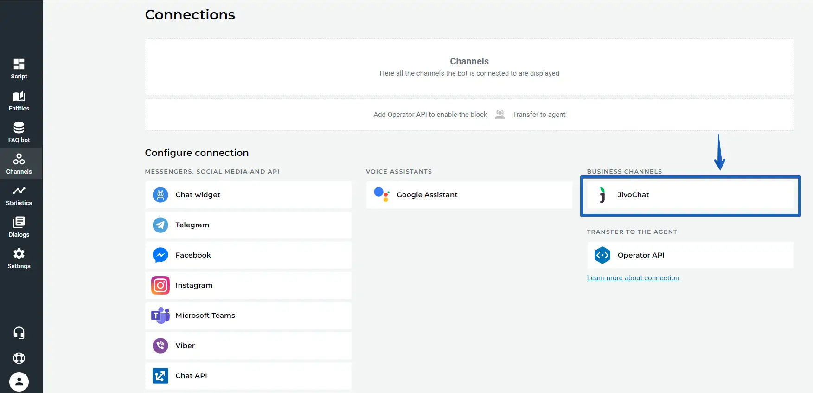This screenshot has height=393, width=813.
Task: Connect the Telegram channel
Action: 248,225
